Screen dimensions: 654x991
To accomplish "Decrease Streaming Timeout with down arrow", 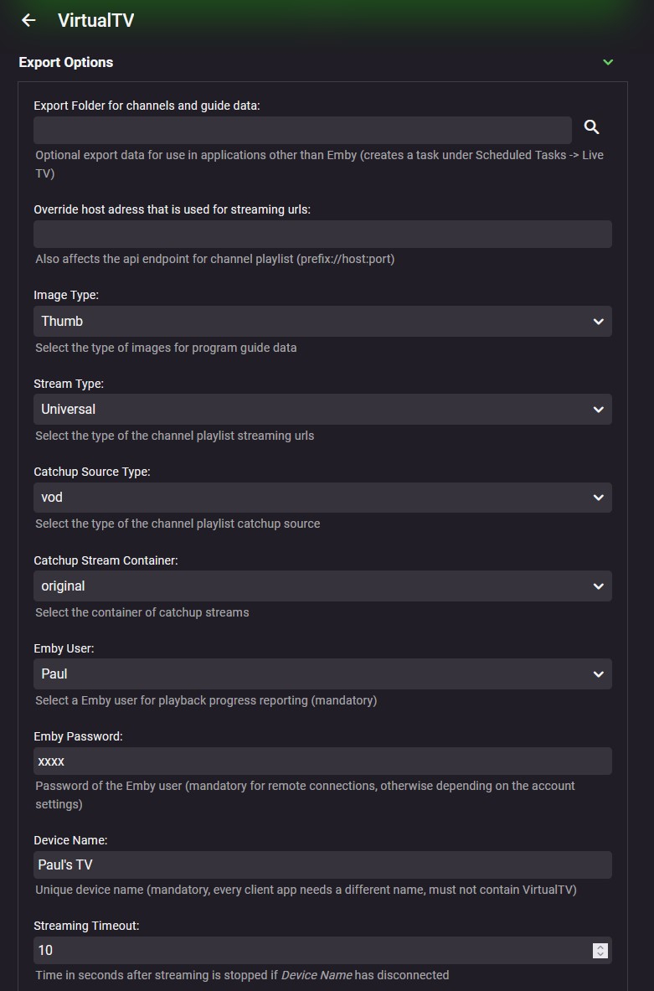I will click(600, 954).
